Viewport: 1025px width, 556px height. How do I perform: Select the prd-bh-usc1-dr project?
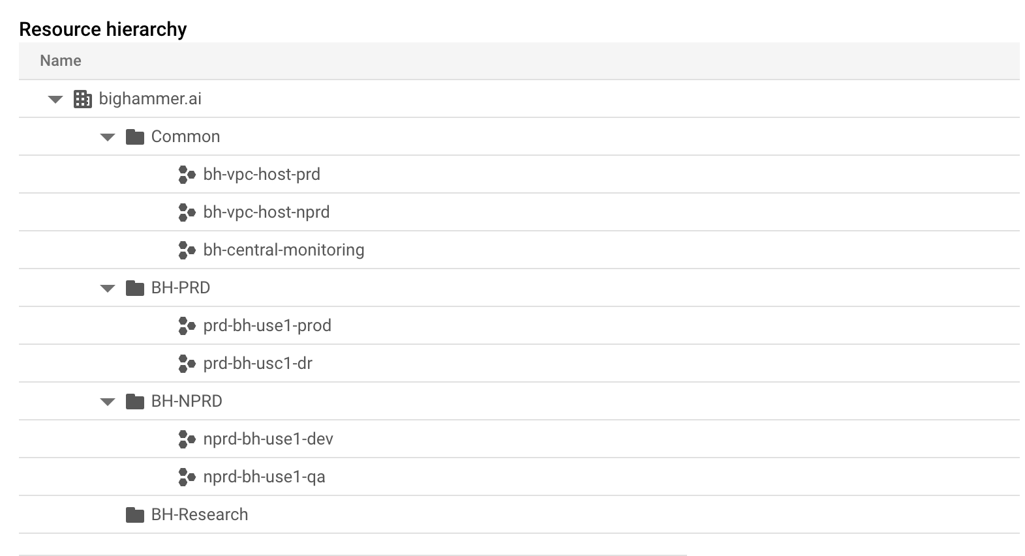tap(256, 363)
